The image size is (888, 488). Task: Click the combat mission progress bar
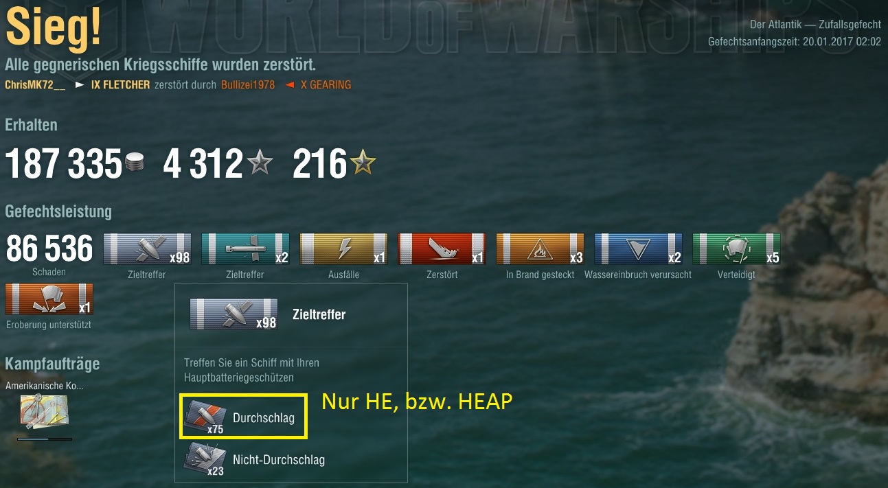45,439
